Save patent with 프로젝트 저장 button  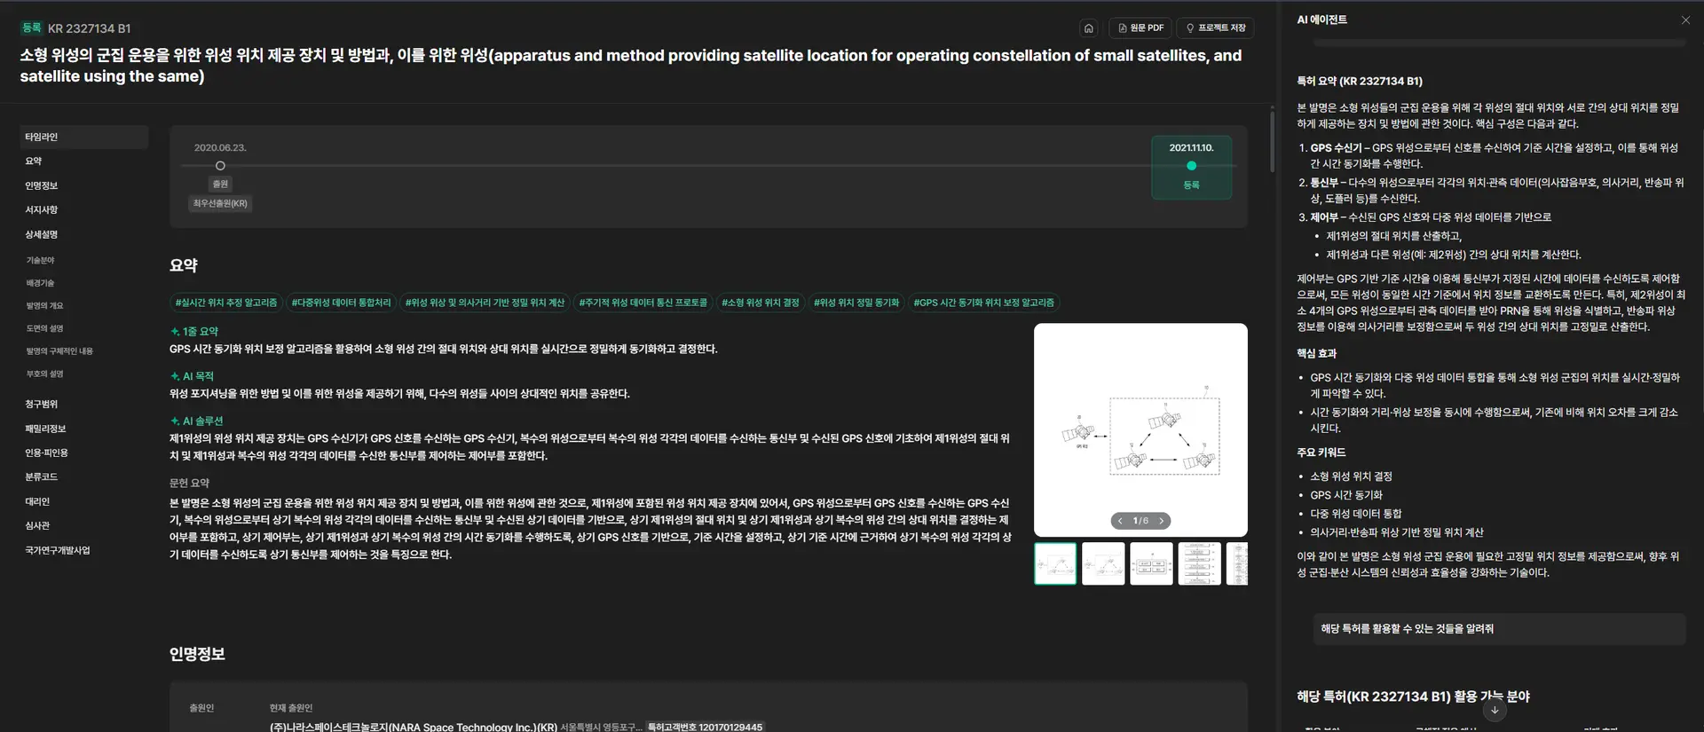[x=1216, y=28]
